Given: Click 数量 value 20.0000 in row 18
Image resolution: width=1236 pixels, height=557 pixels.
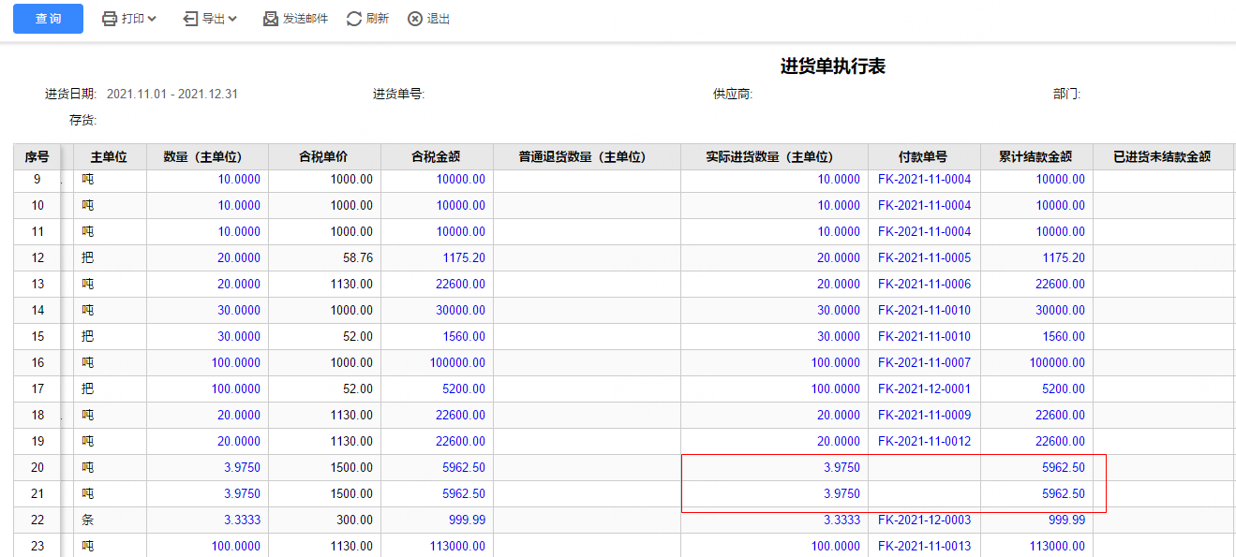Looking at the screenshot, I should point(239,415).
